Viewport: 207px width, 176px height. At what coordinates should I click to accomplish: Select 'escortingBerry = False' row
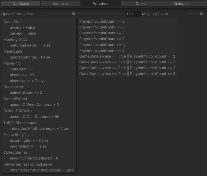[x=29, y=140]
